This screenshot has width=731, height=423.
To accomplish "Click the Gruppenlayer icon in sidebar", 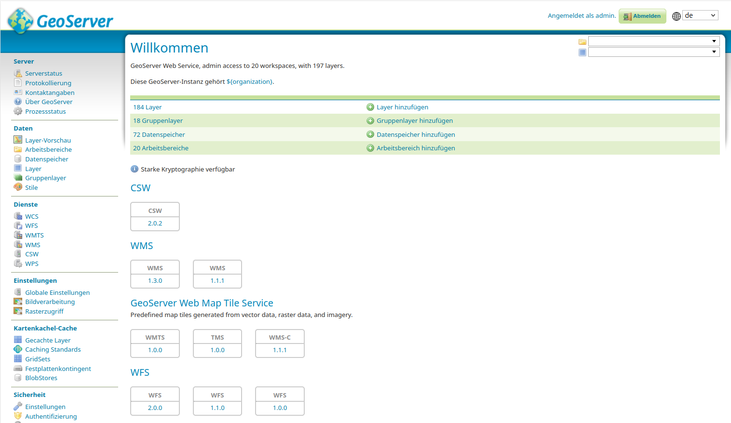I will point(17,178).
